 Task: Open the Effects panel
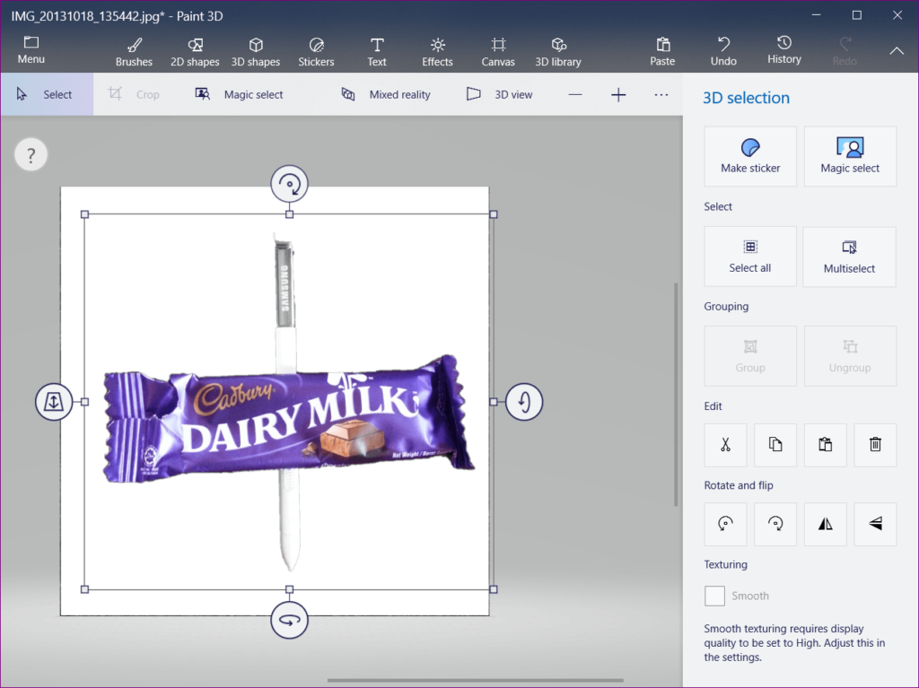coord(437,52)
